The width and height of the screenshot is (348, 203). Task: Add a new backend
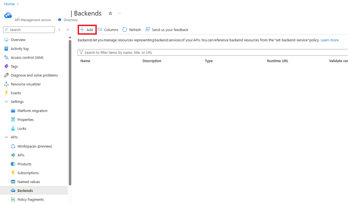click(x=87, y=29)
